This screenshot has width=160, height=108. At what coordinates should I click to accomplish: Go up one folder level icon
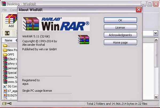pos(7,33)
